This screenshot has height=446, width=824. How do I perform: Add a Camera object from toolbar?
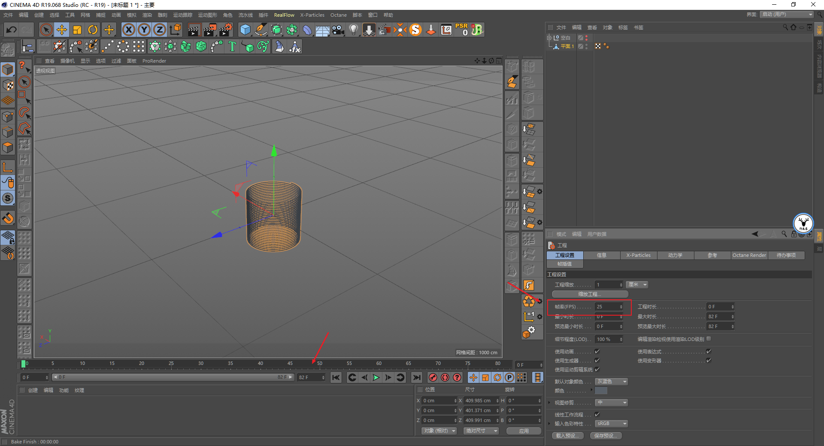(338, 30)
